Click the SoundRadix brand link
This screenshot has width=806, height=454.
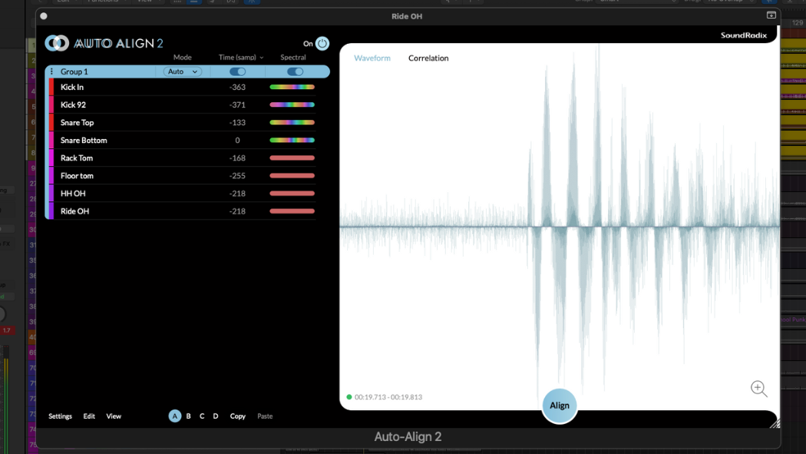743,35
